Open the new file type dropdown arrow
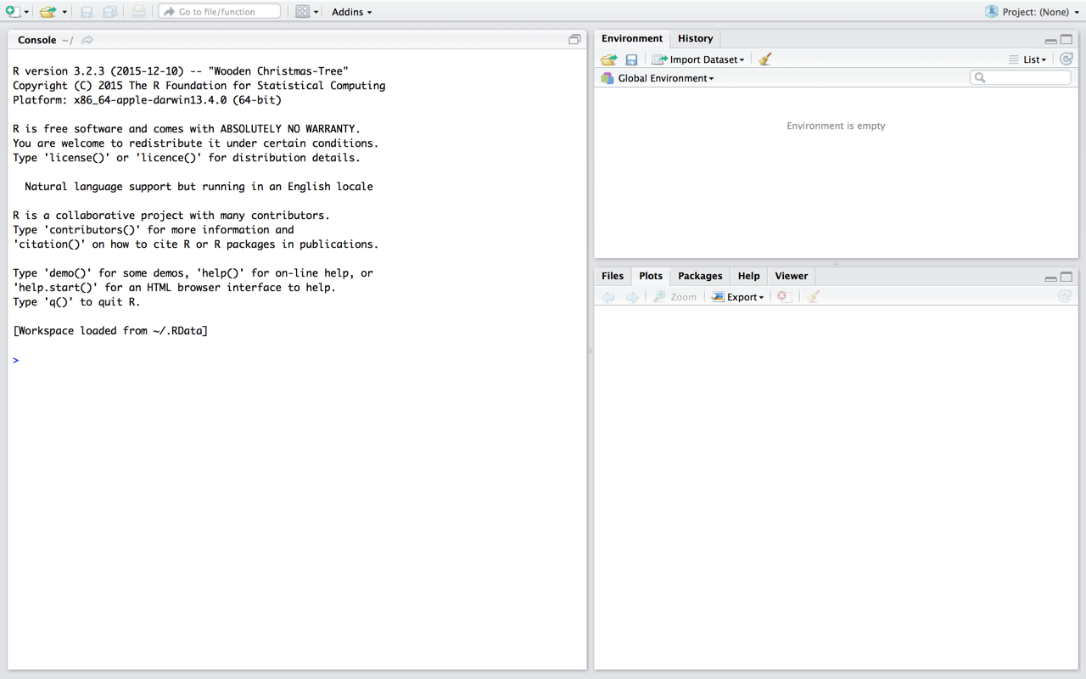The width and height of the screenshot is (1086, 679). [26, 12]
